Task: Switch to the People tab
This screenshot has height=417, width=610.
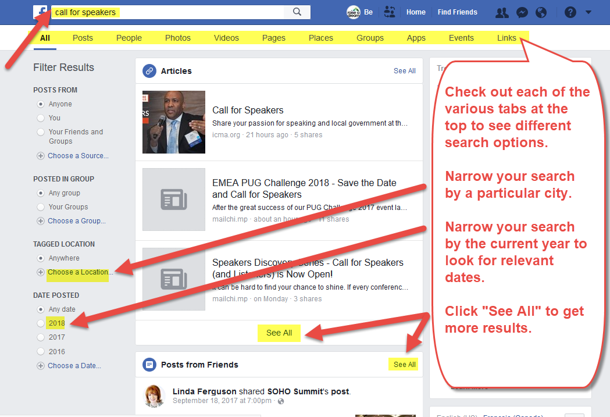Action: [x=129, y=38]
